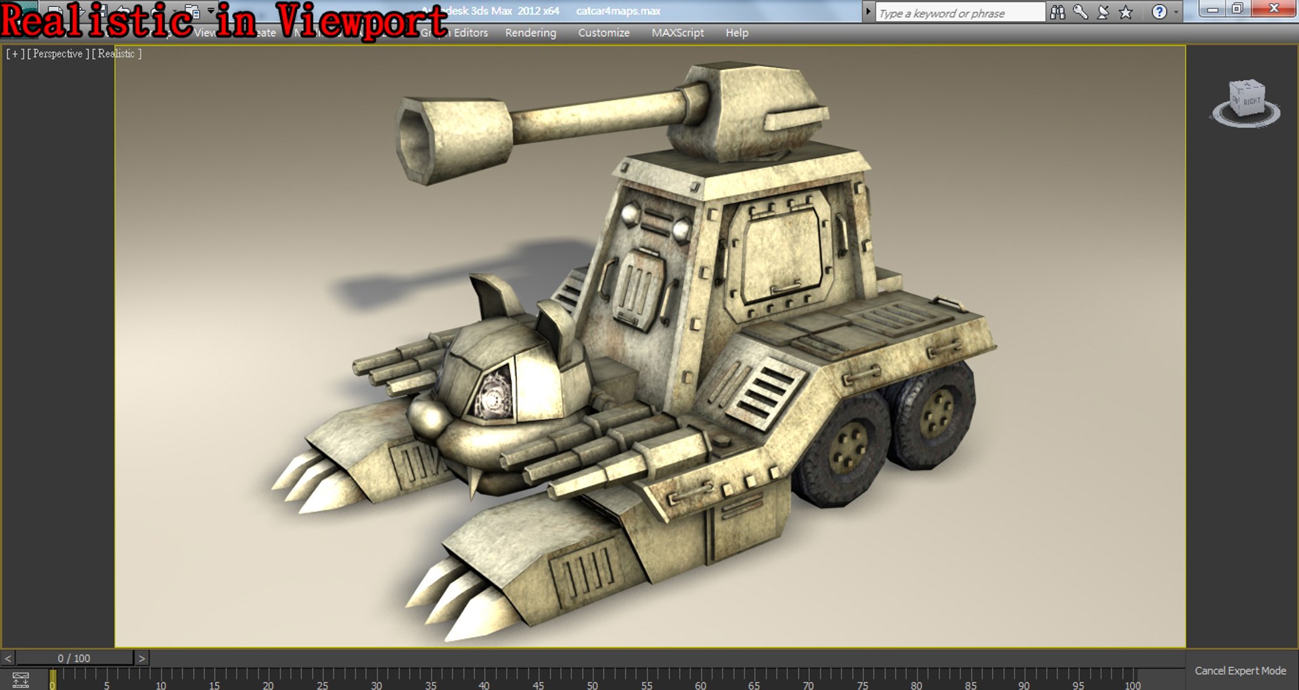
Task: Click frame 100 on the track bar
Action: [1133, 680]
